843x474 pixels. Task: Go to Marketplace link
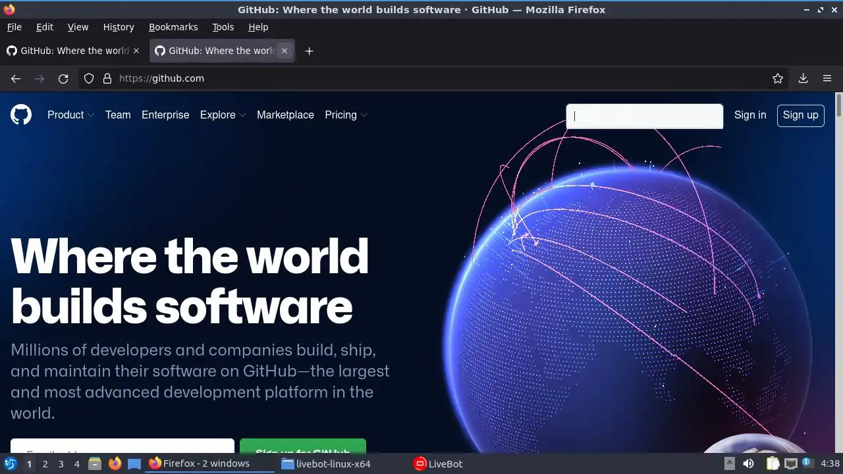[285, 115]
